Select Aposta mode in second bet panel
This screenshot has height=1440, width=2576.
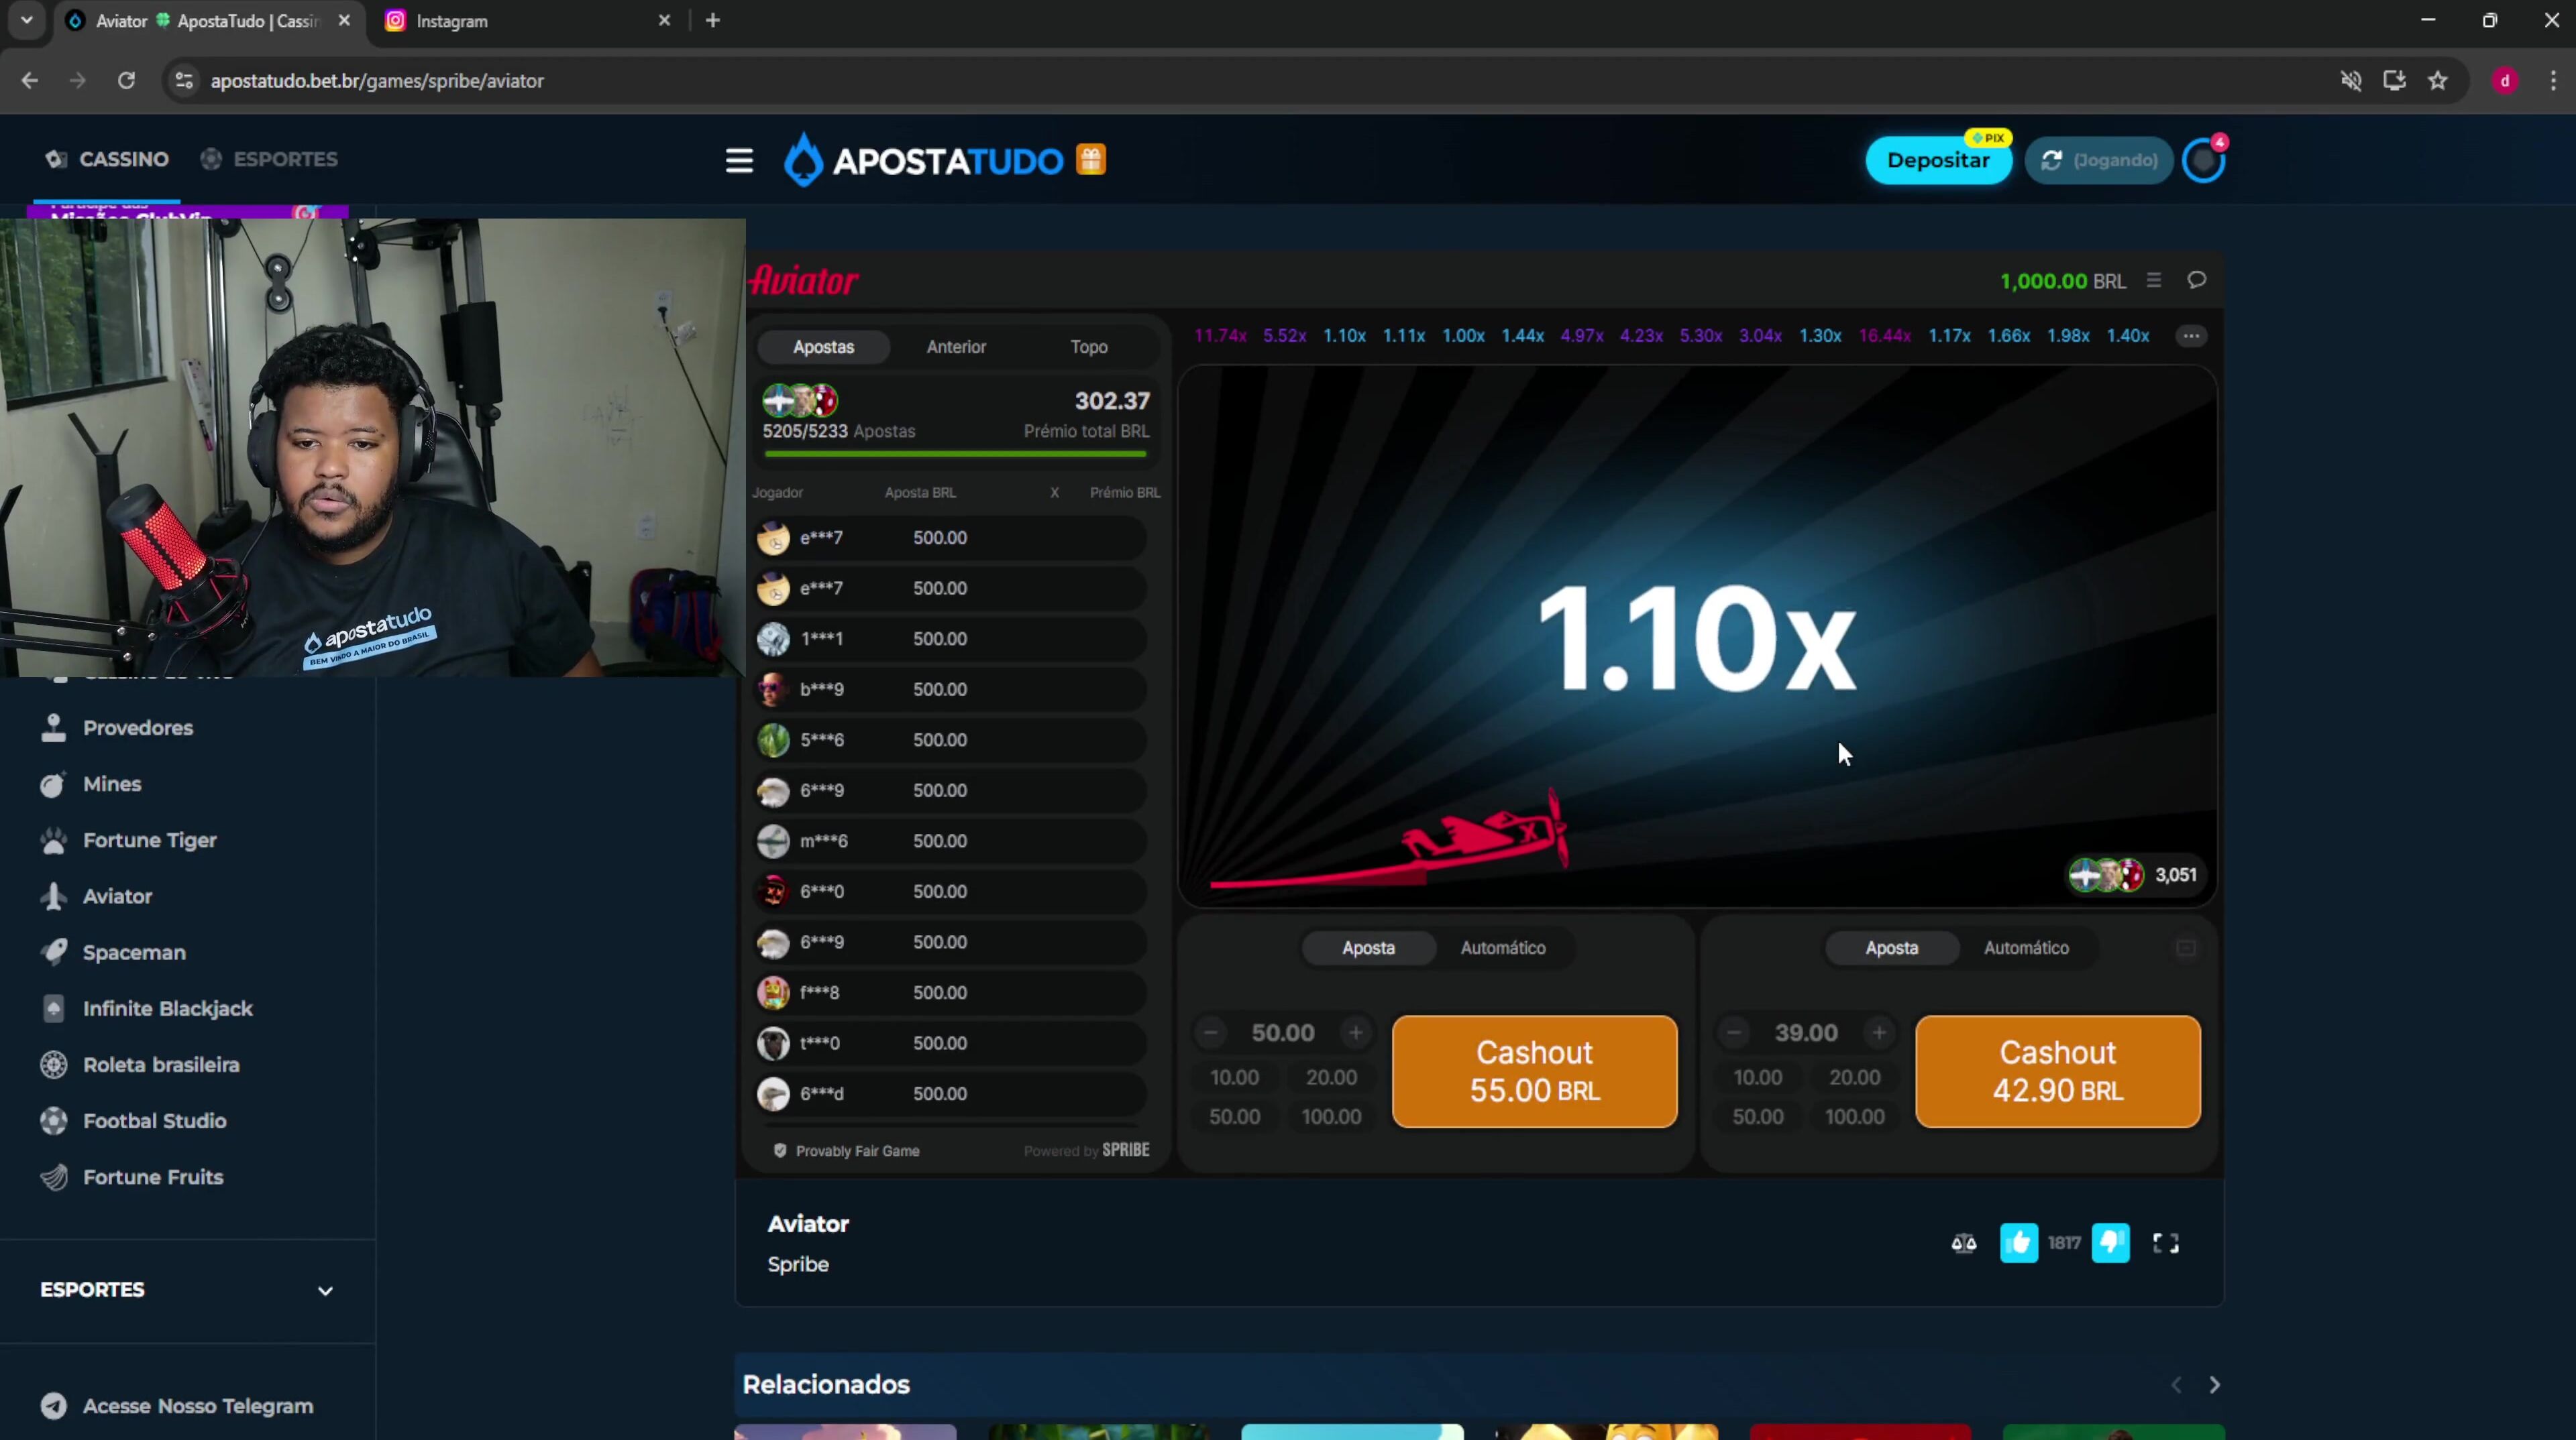click(x=1891, y=947)
